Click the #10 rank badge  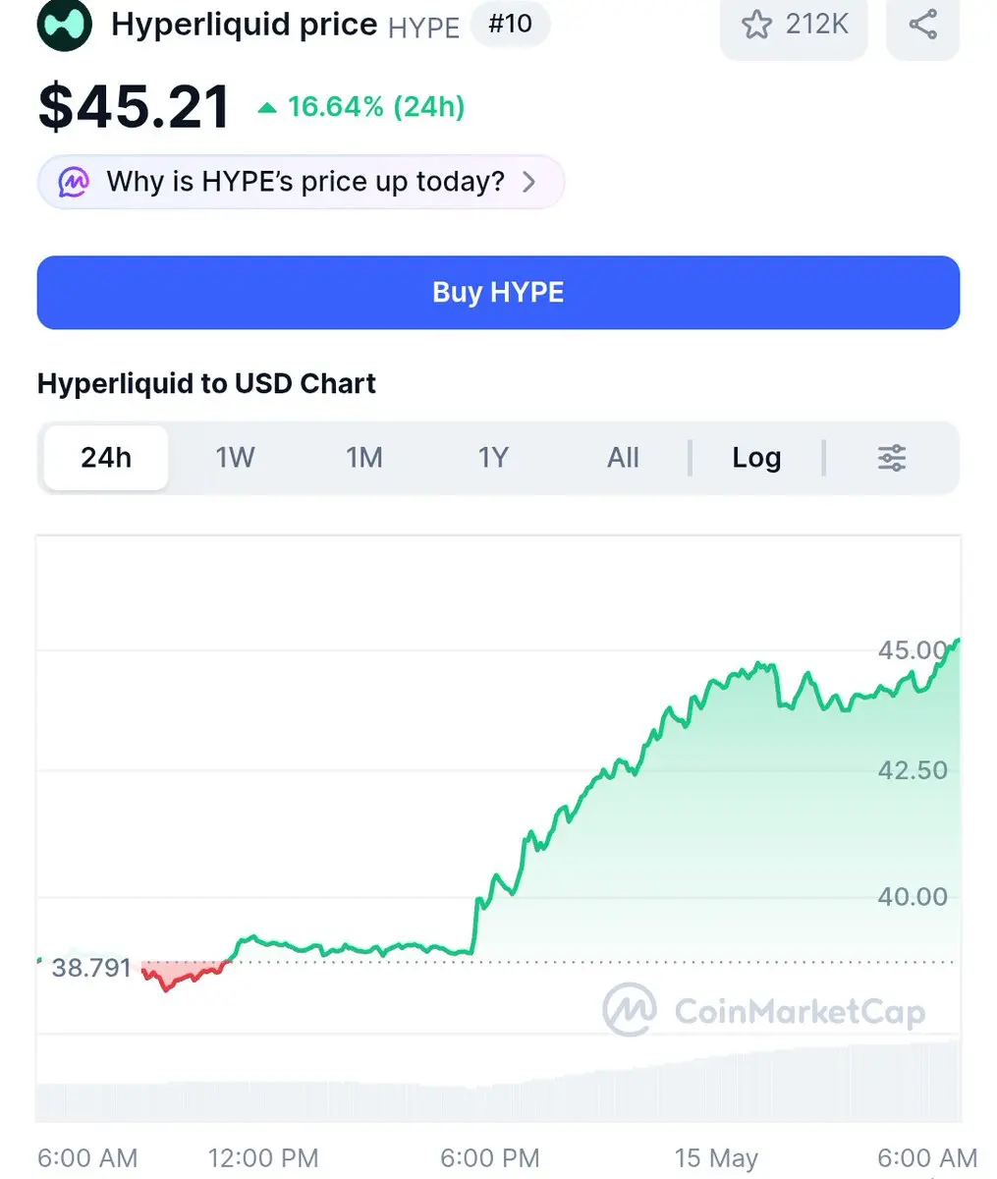(510, 24)
